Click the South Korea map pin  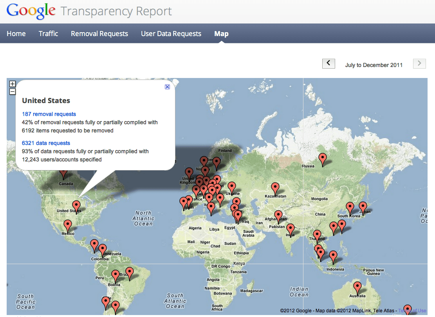pyautogui.click(x=350, y=208)
